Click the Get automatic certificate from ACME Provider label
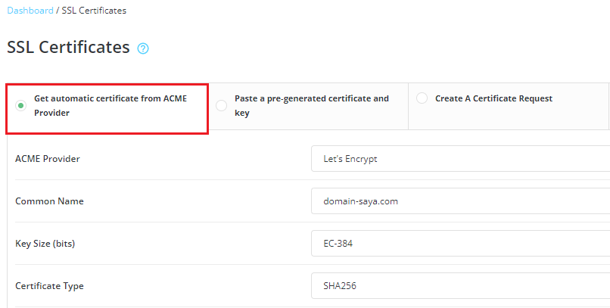 110,105
